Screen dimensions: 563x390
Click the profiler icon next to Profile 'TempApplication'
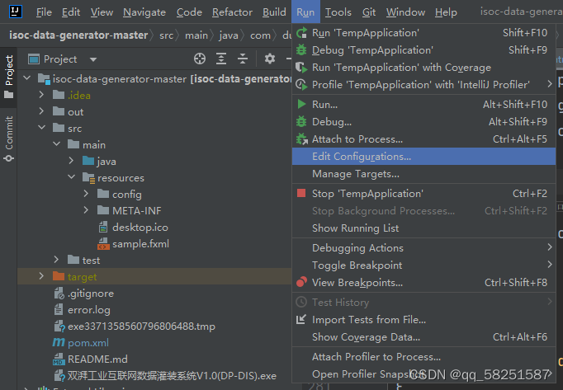coord(301,85)
